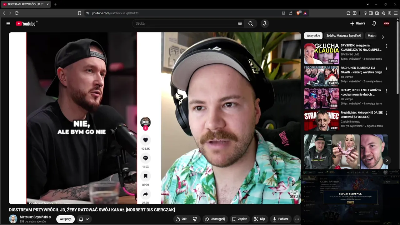Open Mateusz Spysiński channel avatar
The height and width of the screenshot is (225, 400).
[x=13, y=219]
